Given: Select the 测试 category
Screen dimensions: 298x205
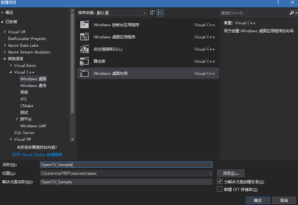Looking at the screenshot, I should pos(24,113).
